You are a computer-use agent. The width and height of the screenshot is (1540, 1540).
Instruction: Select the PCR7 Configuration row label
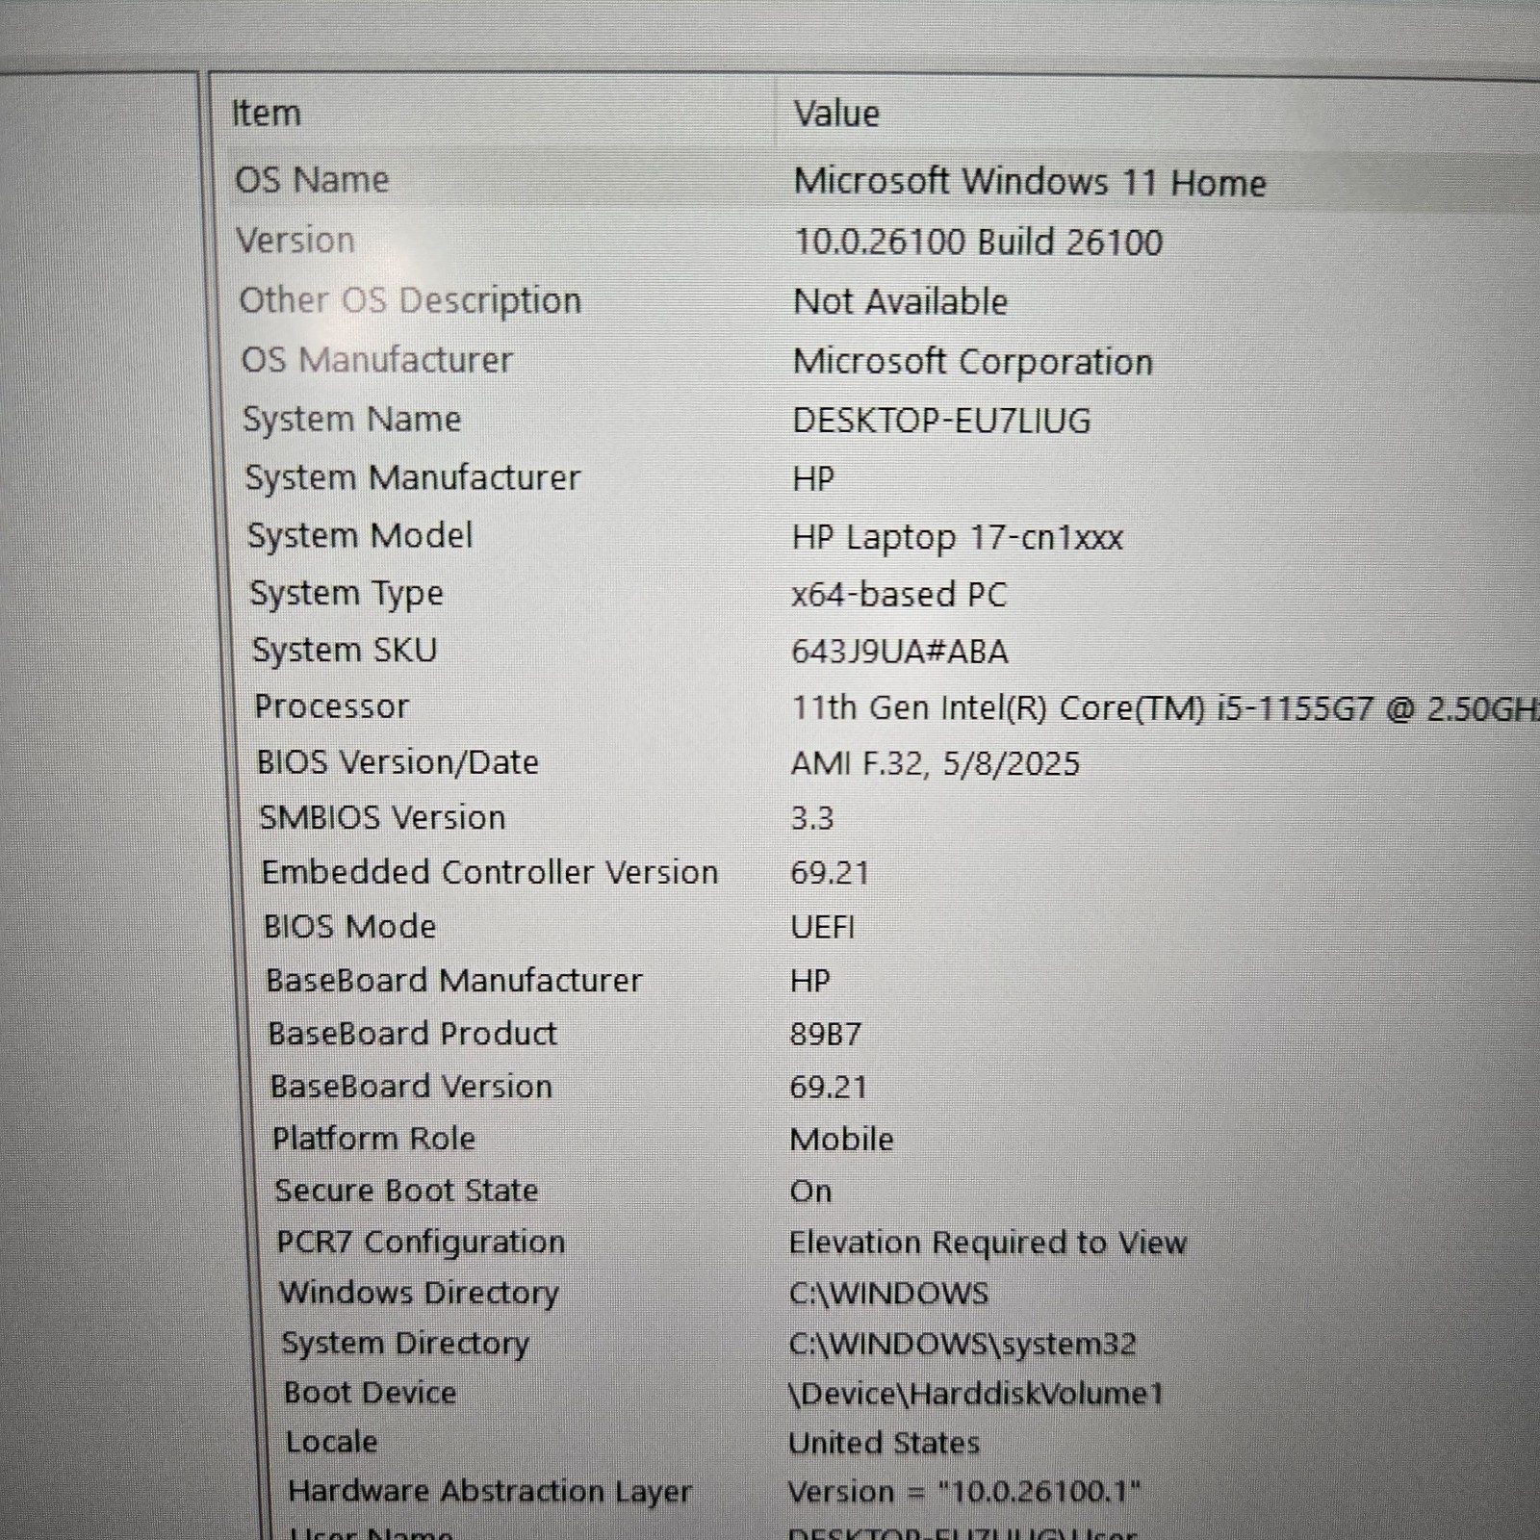[421, 1242]
